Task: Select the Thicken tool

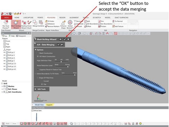Action: pos(102,26)
